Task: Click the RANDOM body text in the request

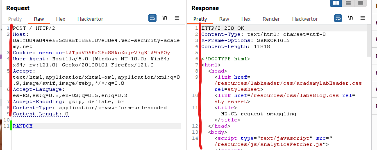Action: 23,126
